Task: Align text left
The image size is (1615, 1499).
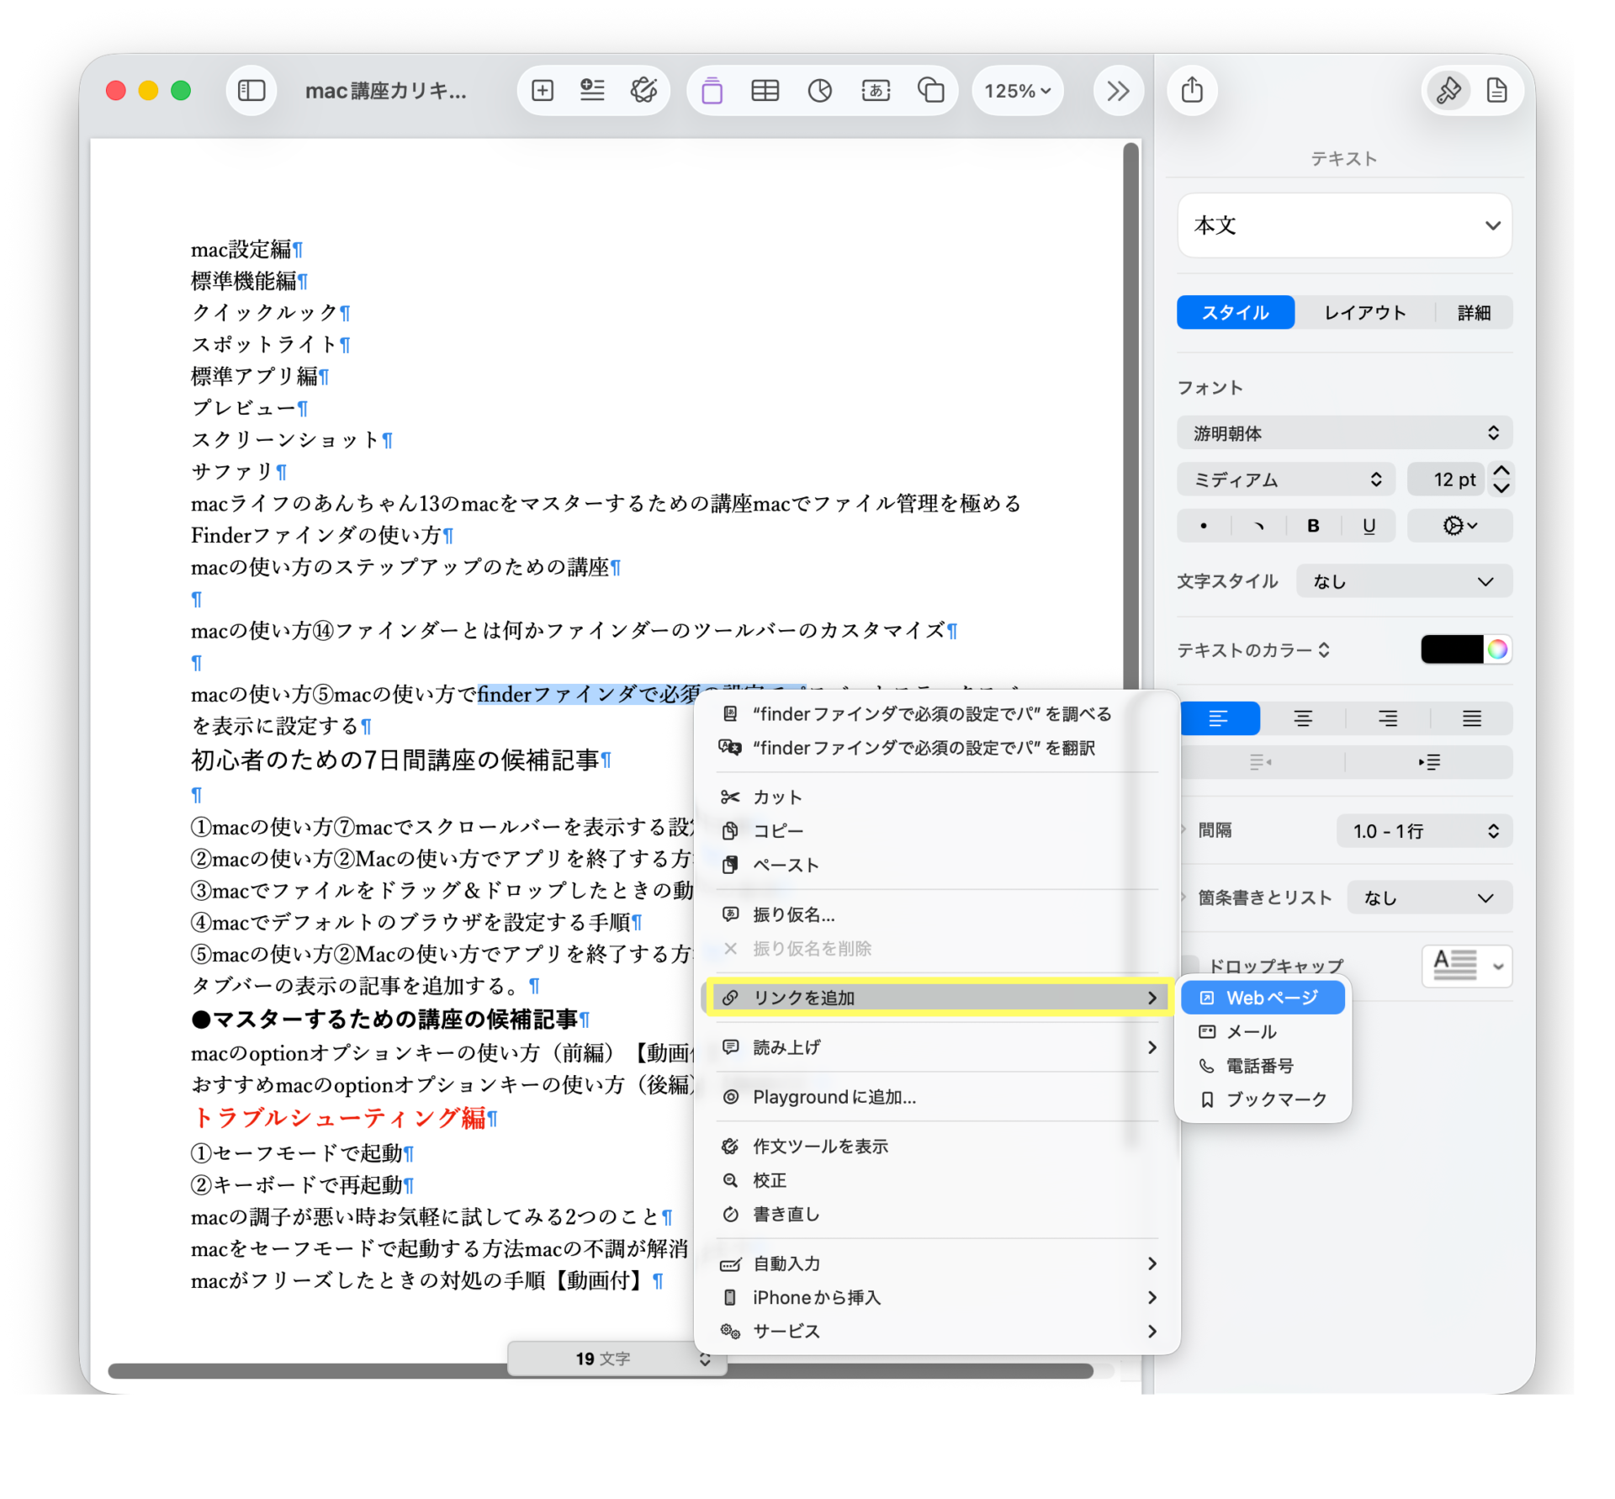Action: [x=1219, y=718]
